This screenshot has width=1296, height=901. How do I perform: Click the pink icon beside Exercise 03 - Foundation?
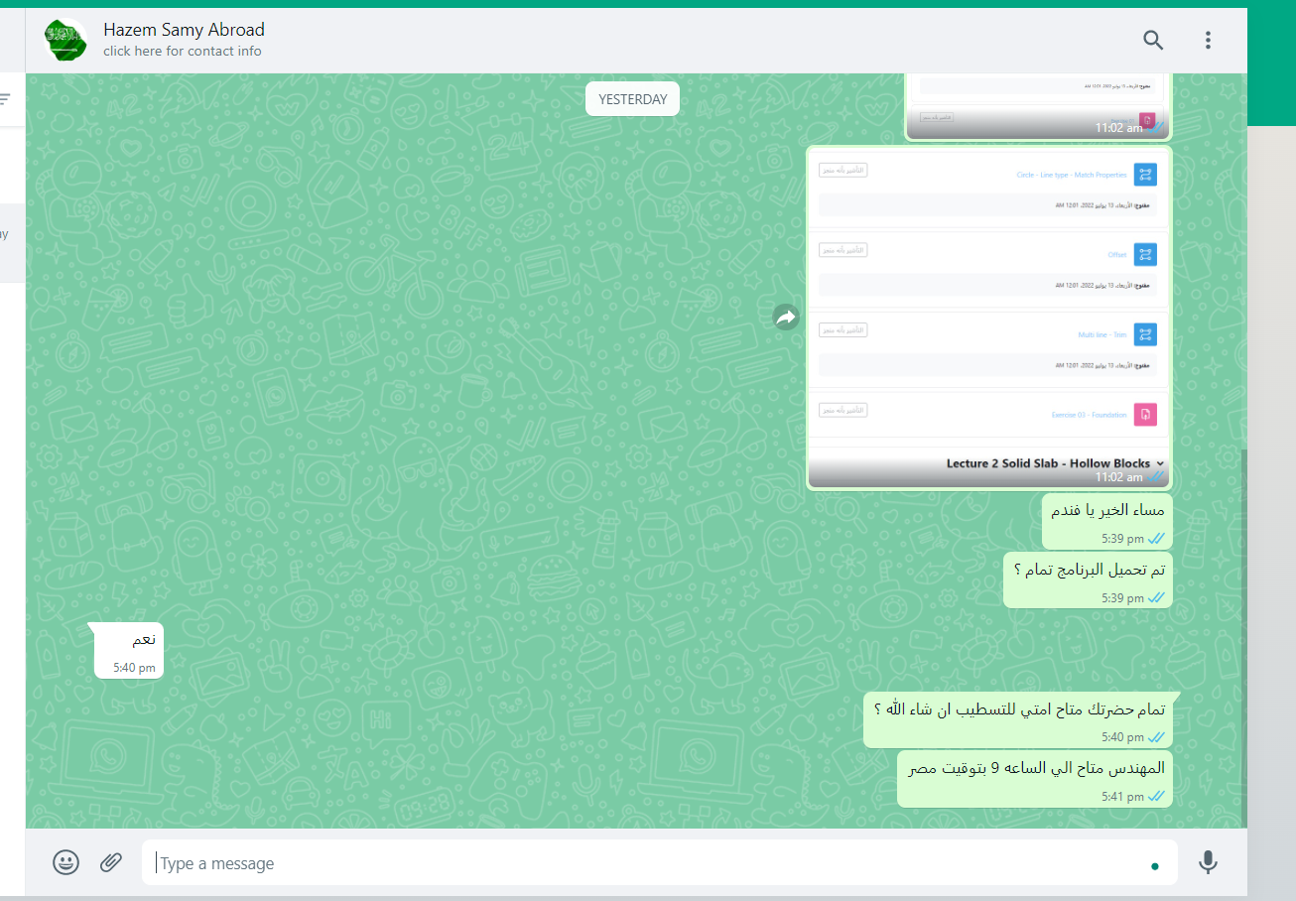click(1145, 414)
